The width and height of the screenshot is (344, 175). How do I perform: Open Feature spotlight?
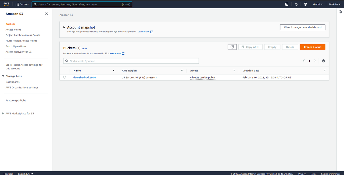[16, 100]
